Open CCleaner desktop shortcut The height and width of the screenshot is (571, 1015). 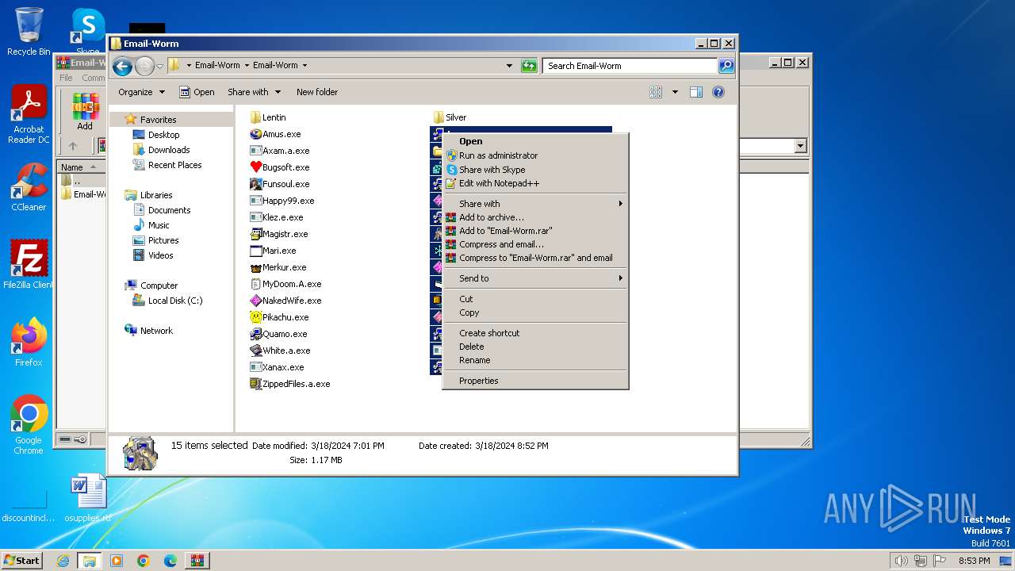pos(29,187)
